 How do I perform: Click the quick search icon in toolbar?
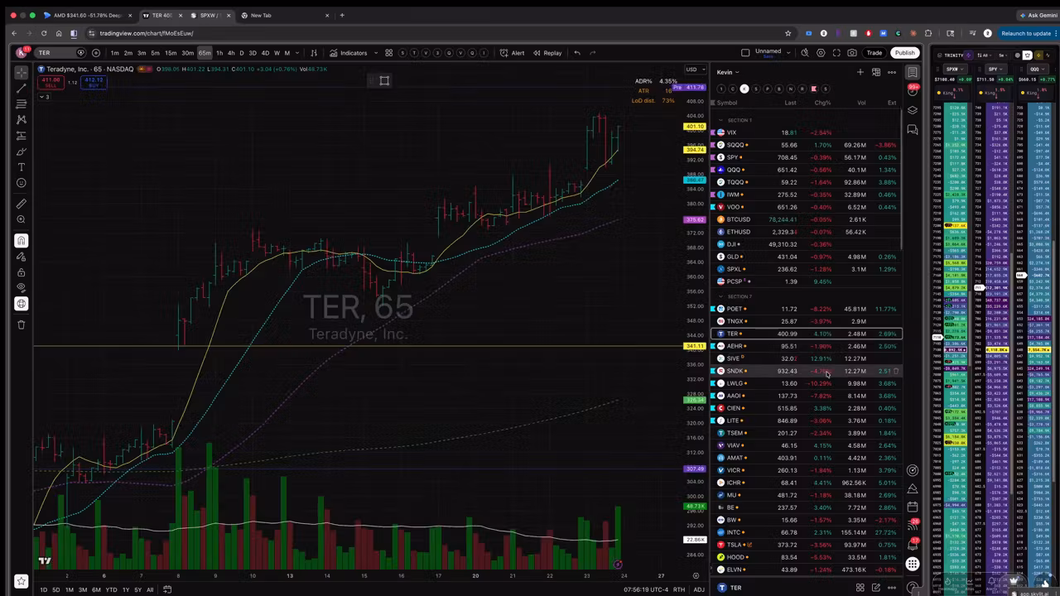pos(804,53)
